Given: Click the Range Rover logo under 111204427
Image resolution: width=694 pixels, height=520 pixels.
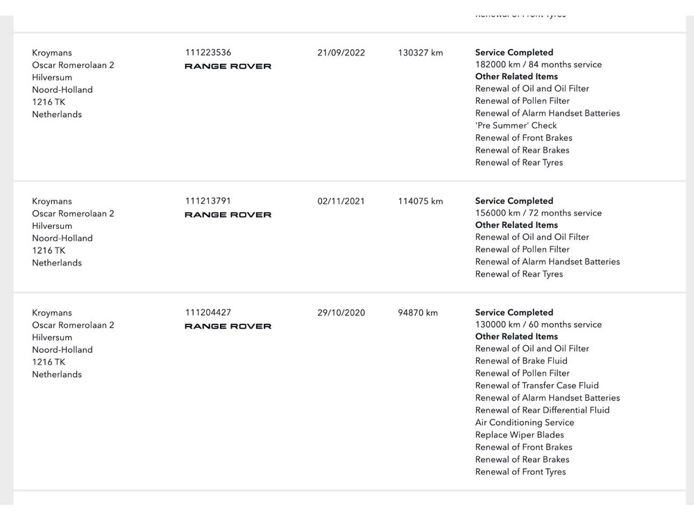Looking at the screenshot, I should [228, 327].
